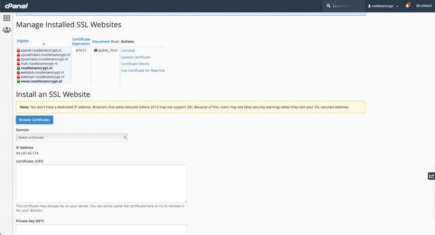Click green lock beside rsssletsencrypt.nl
The image size is (435, 235).
pos(18,68)
